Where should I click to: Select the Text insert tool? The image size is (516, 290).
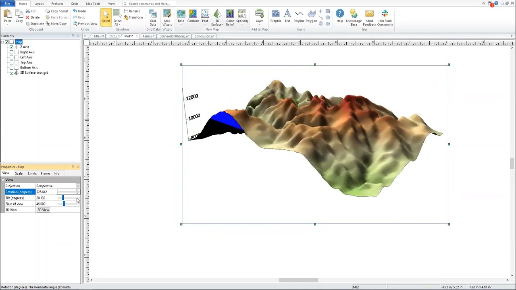click(287, 17)
